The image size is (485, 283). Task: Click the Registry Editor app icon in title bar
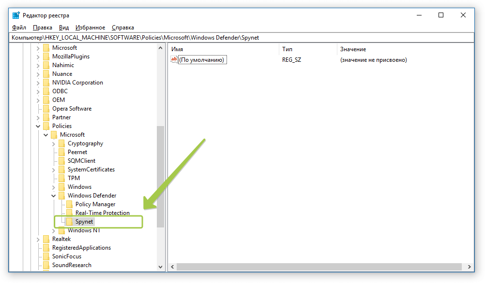coord(16,15)
